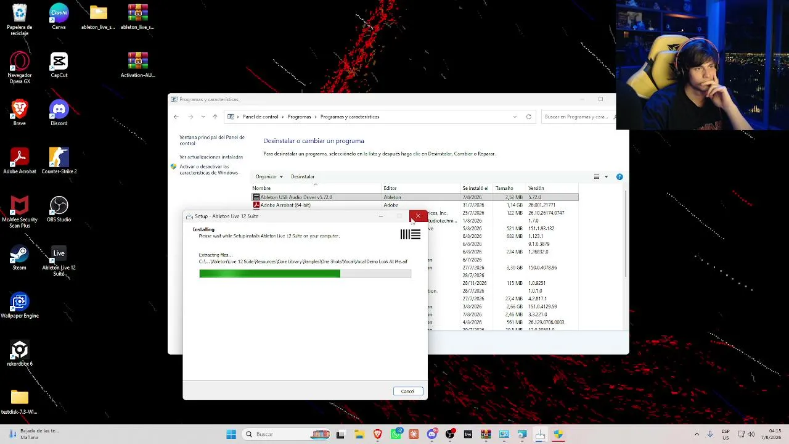Go up one level in Control Panel
This screenshot has height=444, width=789.
point(215,117)
